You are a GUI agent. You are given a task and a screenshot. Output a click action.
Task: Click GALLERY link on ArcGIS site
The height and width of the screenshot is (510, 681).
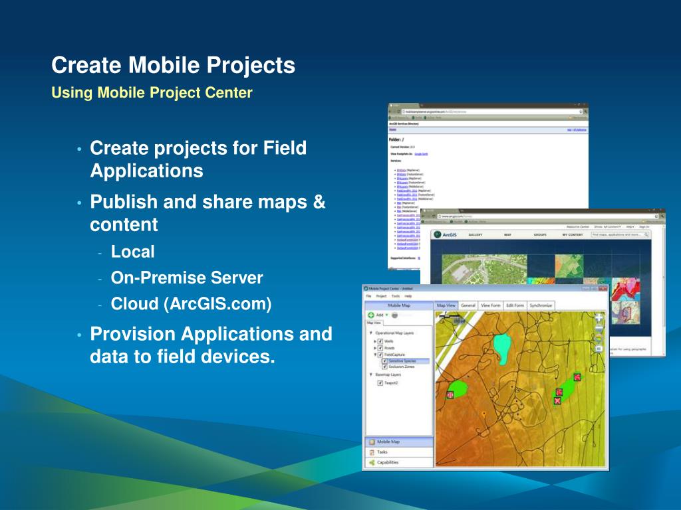coord(475,234)
